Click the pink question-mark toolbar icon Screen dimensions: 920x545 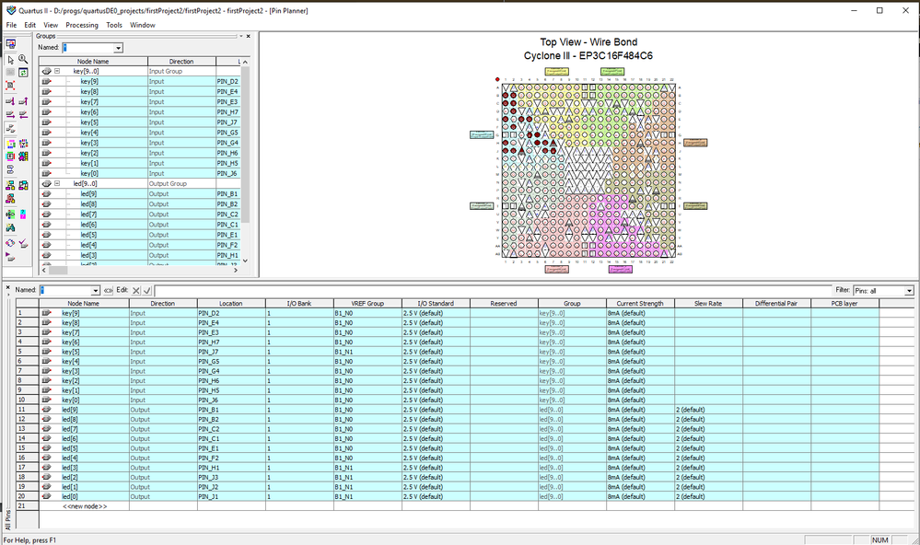coord(23,215)
